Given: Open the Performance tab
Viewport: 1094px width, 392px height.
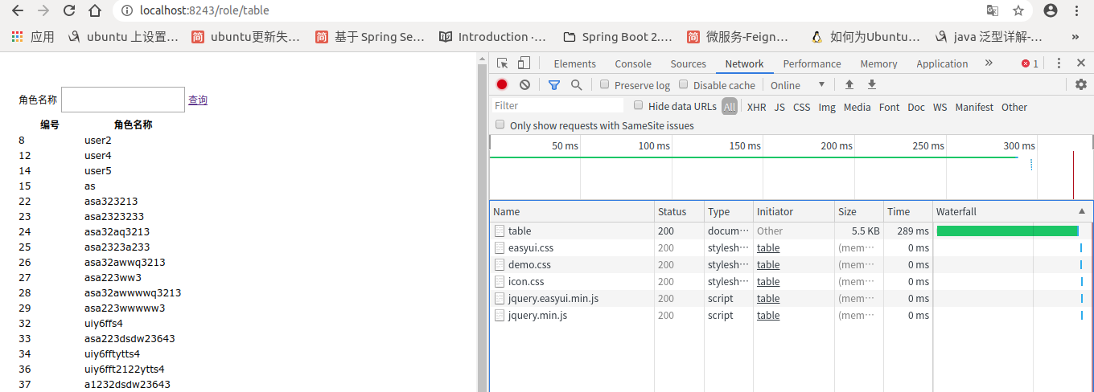Looking at the screenshot, I should 812,63.
